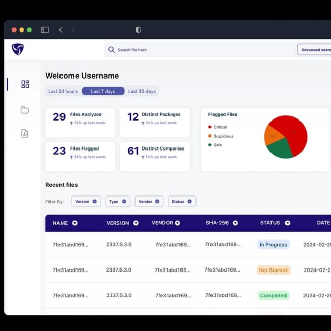Select the Last 7 days tab

[103, 91]
